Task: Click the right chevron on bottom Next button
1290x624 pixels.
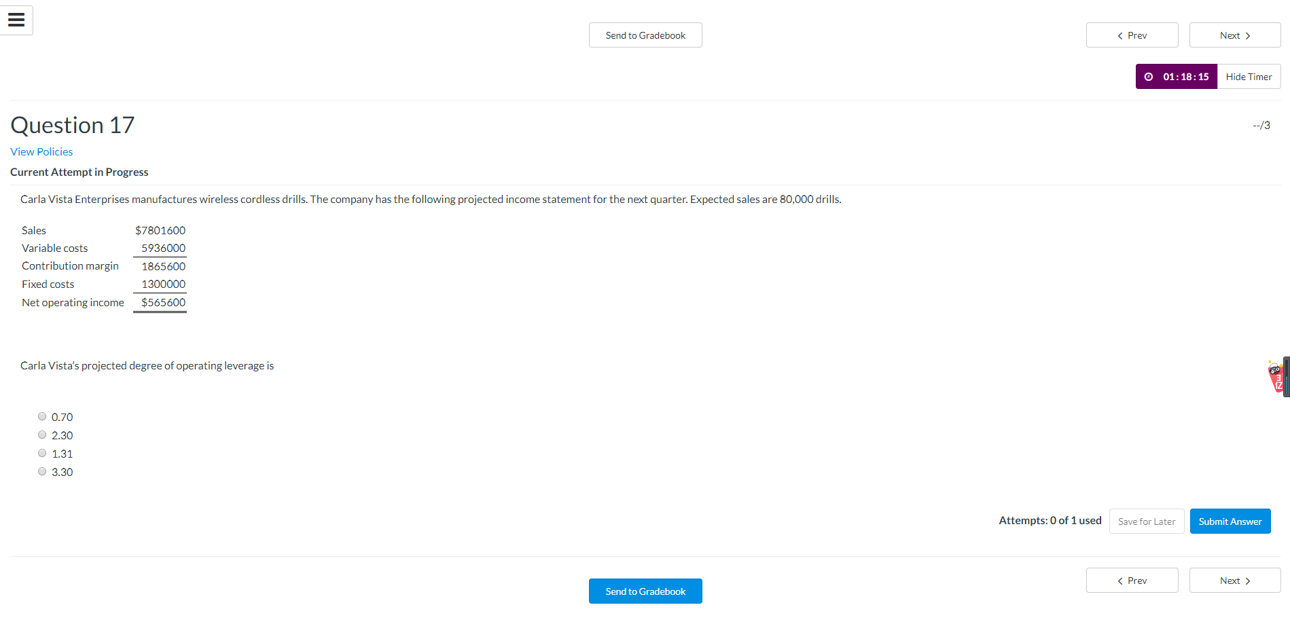Action: pos(1247,580)
